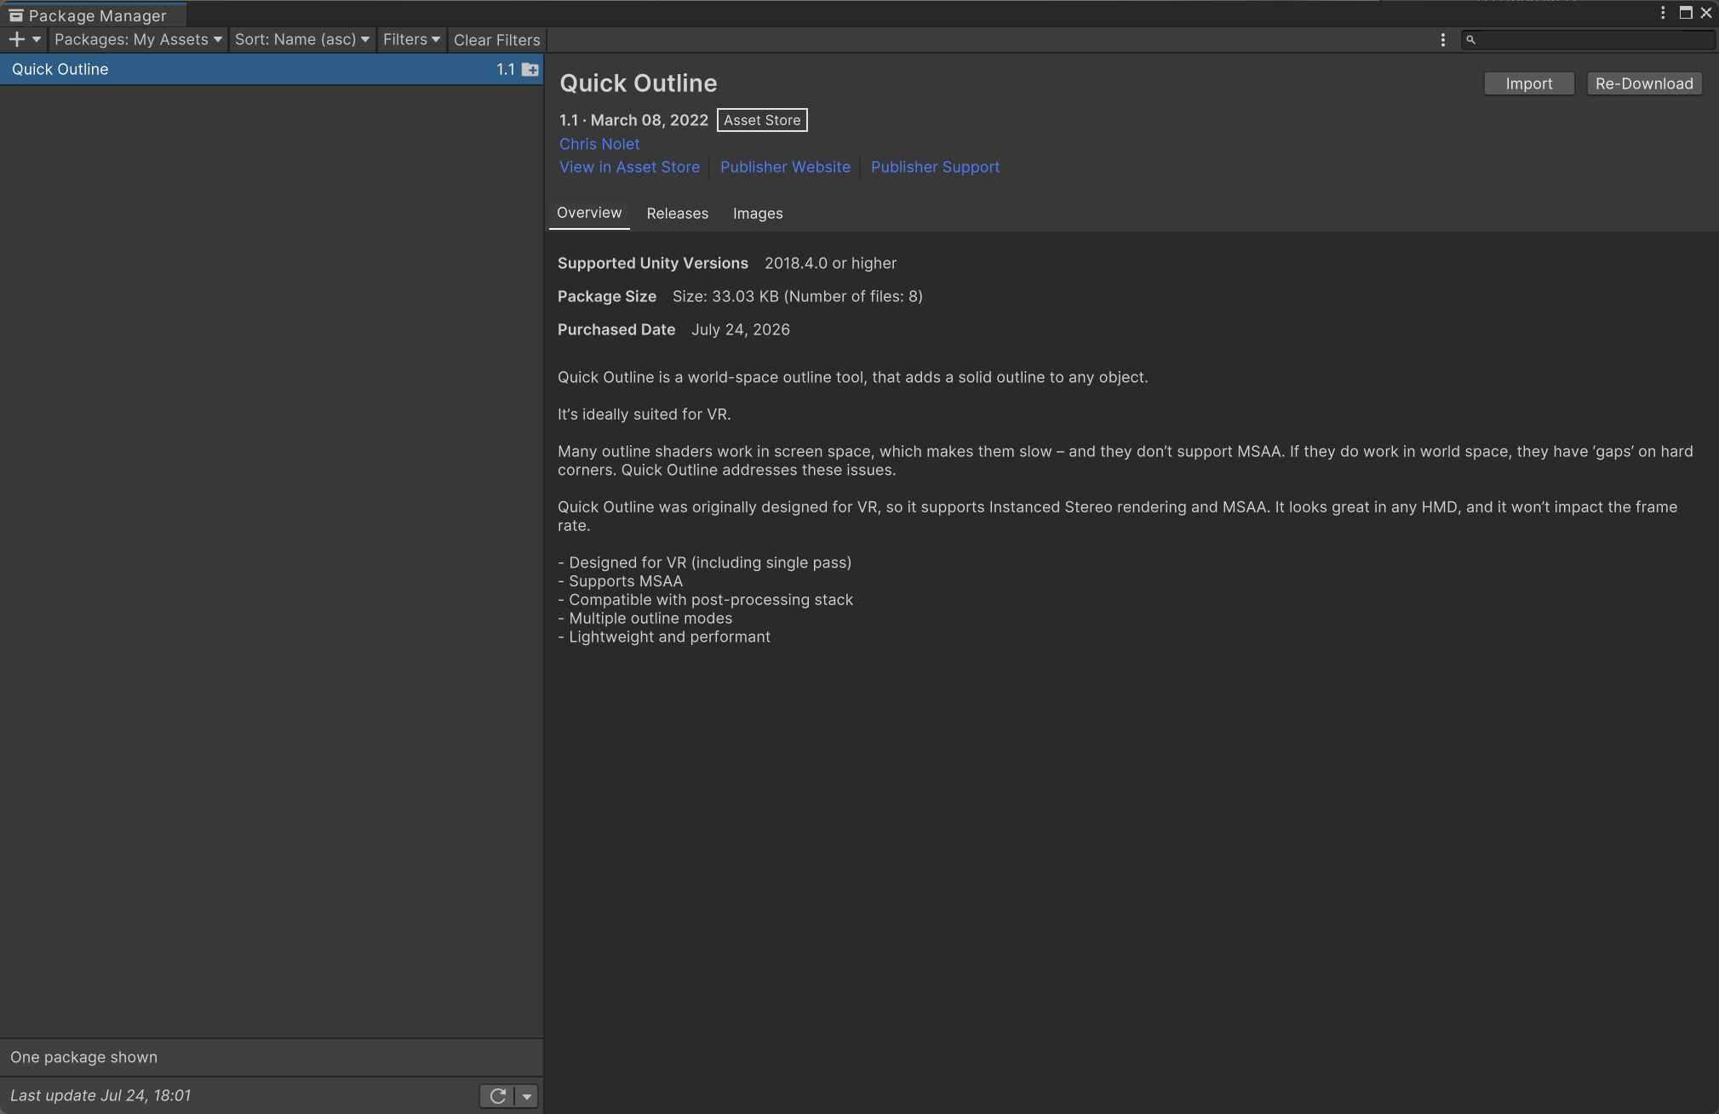Open the Chris Nolet publisher link
Viewport: 1719px width, 1114px height.
599,144
